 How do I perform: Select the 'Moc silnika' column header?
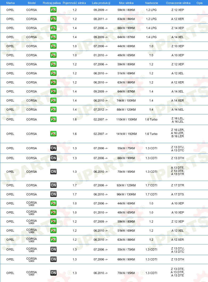[126, 3]
